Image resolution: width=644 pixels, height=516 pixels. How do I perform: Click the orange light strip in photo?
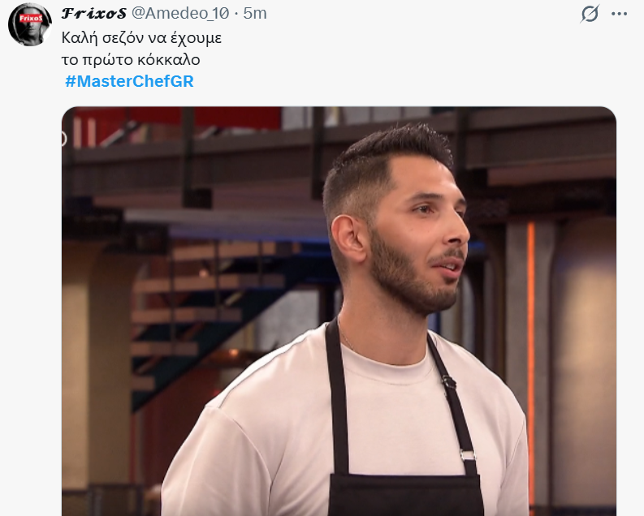pos(531,357)
